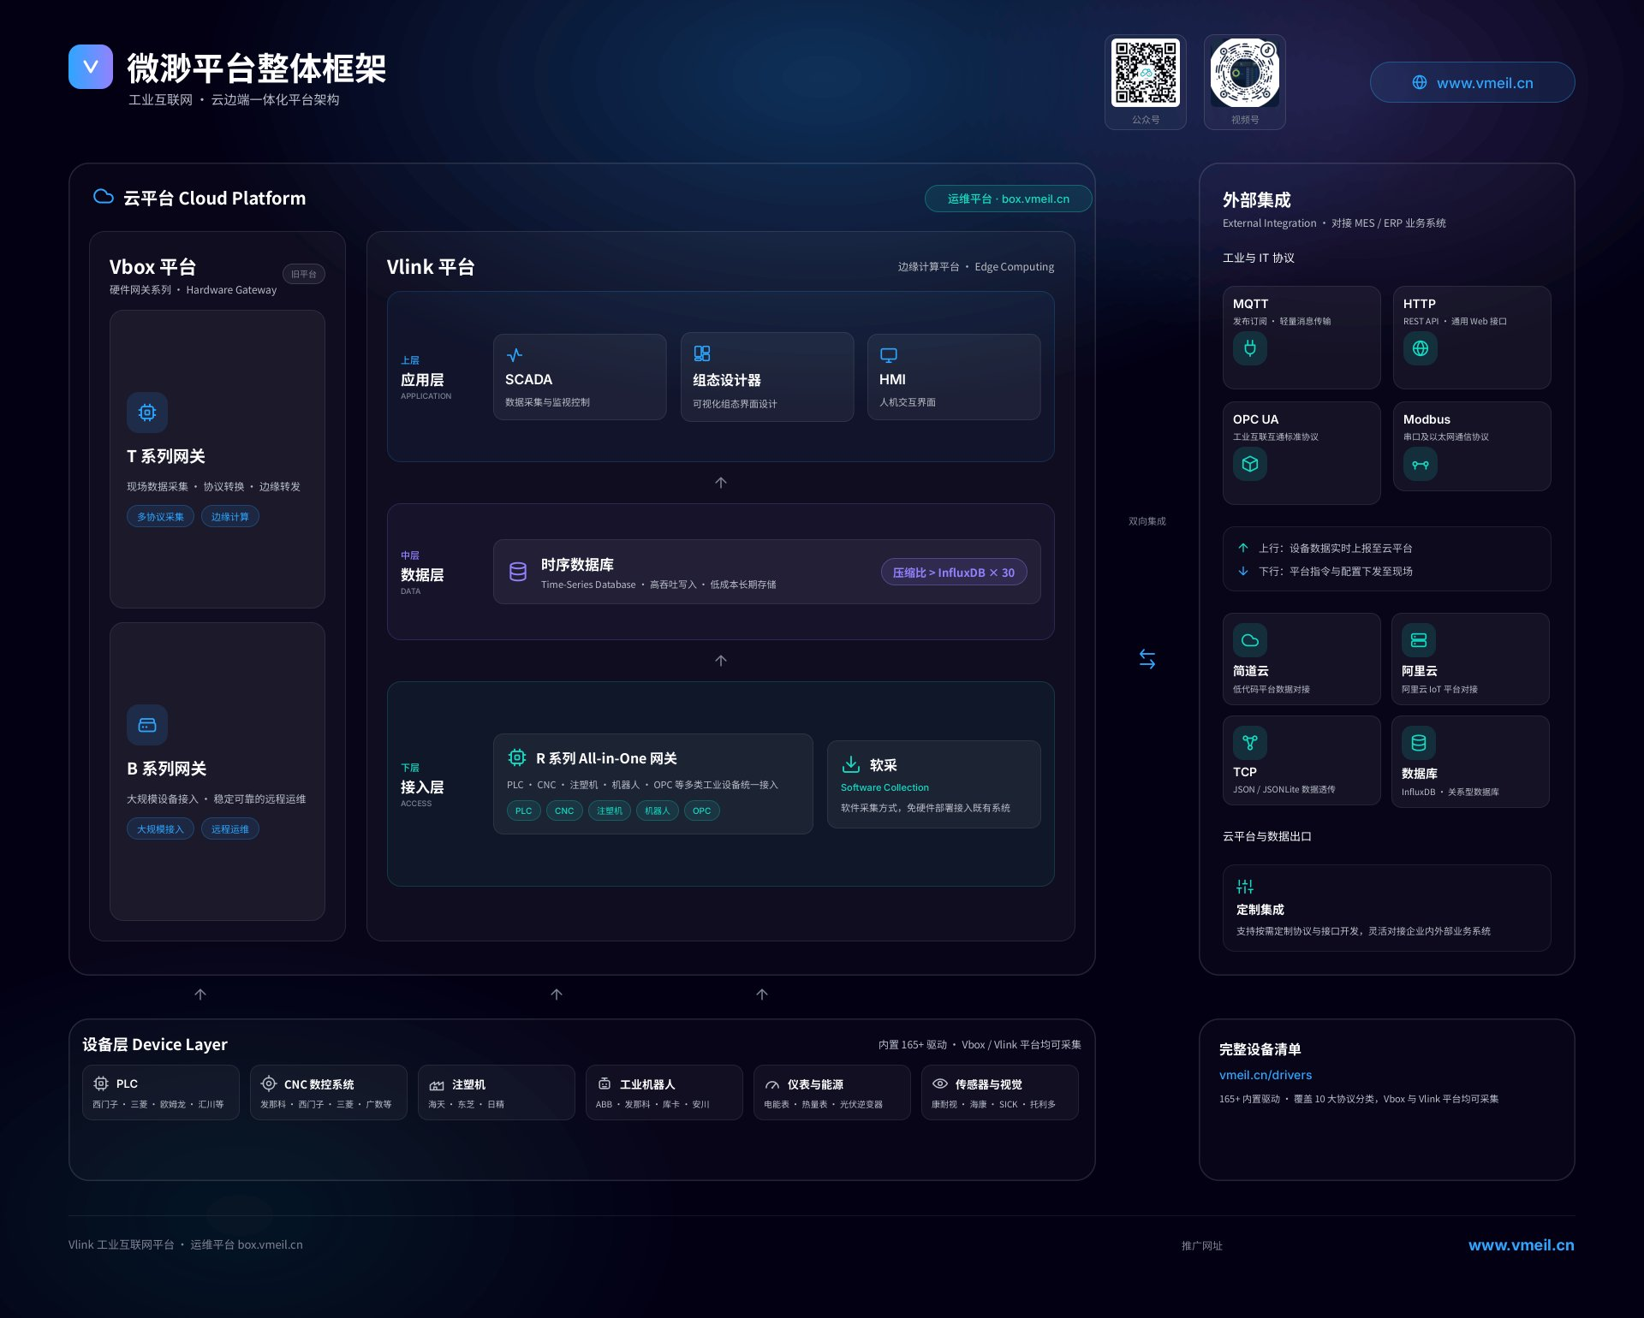
Task: Open the www.vmeil.cn button at top right
Action: point(1472,82)
